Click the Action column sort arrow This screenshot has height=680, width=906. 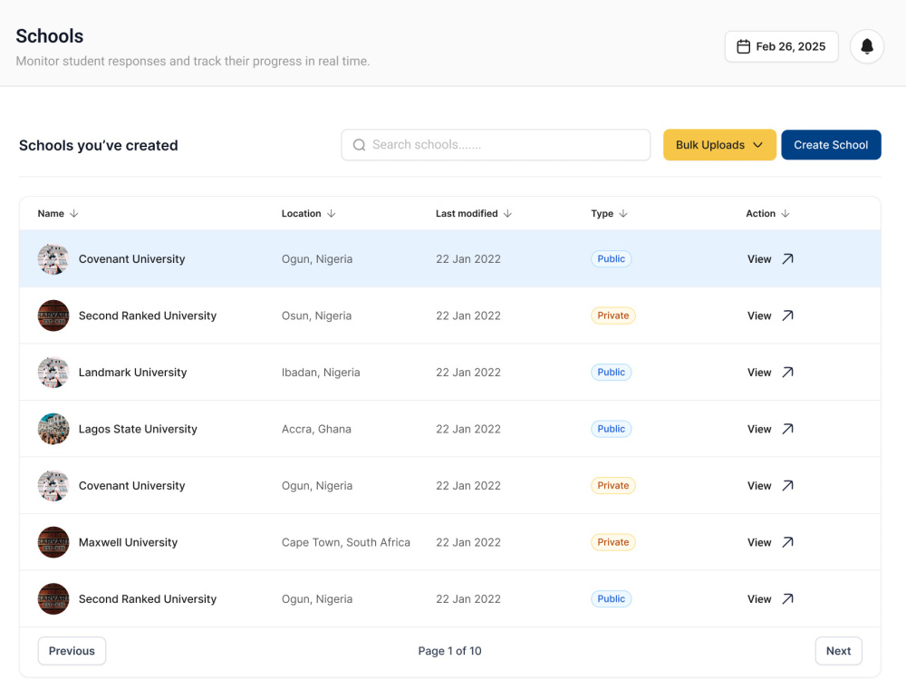tap(786, 213)
